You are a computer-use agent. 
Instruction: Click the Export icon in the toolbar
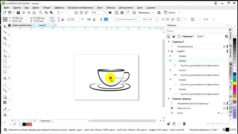point(81,13)
